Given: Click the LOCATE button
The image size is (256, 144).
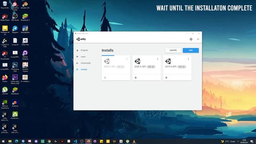Looking at the screenshot, I should [173, 50].
